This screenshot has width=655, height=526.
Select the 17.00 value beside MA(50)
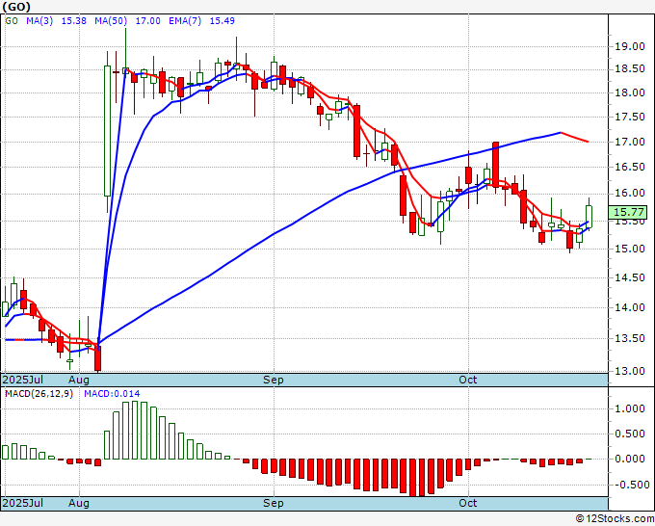[148, 21]
